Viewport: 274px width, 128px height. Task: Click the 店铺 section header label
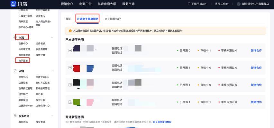[x=21, y=71]
